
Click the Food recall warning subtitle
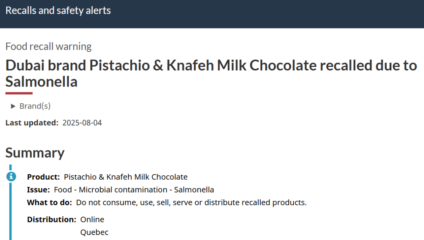pyautogui.click(x=48, y=46)
